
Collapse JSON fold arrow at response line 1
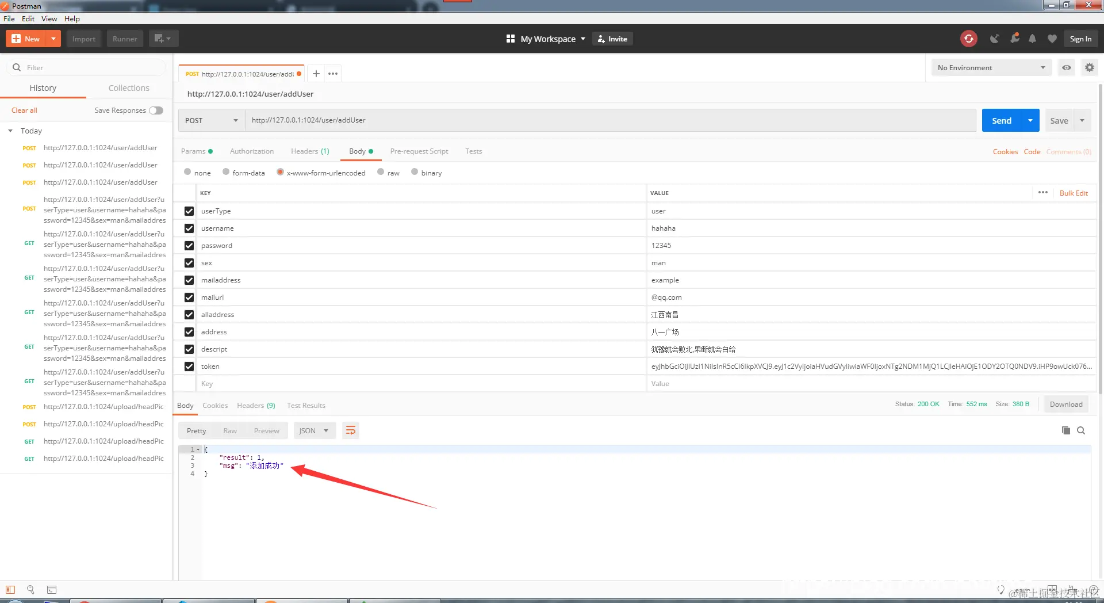click(x=198, y=449)
